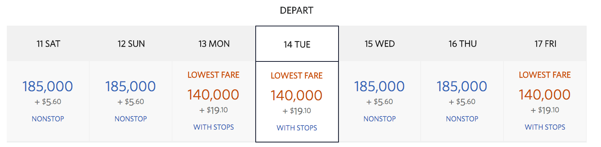Click Tuesday's 140,000 miles fare

[x=297, y=95]
